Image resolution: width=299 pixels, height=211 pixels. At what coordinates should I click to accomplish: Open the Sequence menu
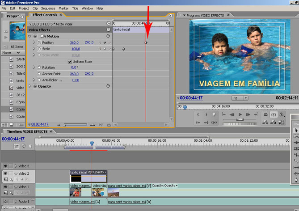[x=48, y=8]
